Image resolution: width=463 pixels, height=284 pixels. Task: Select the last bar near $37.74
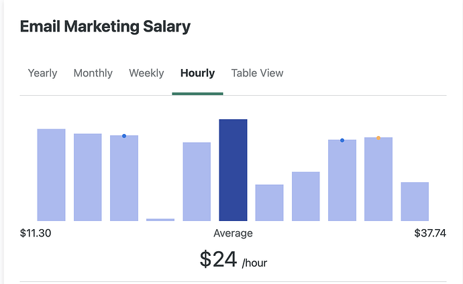coord(415,202)
